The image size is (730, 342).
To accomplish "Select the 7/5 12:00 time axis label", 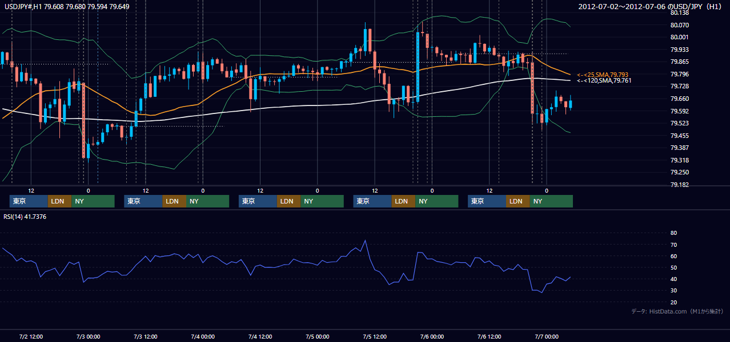I will (375, 336).
